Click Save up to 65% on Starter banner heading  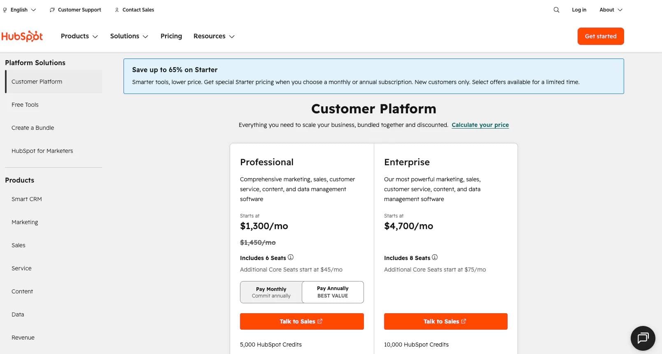coord(175,70)
